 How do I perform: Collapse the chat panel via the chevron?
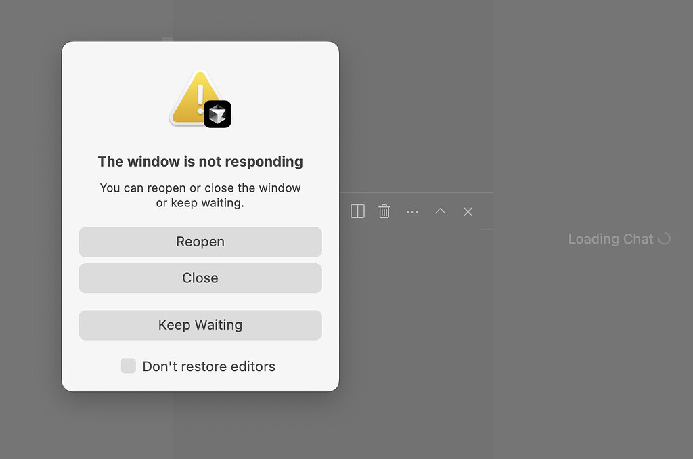[440, 211]
